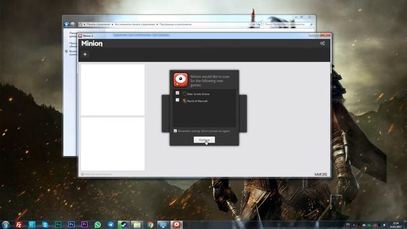Click the volume speaker icon in tray
The width and height of the screenshot is (407, 229).
point(385,225)
